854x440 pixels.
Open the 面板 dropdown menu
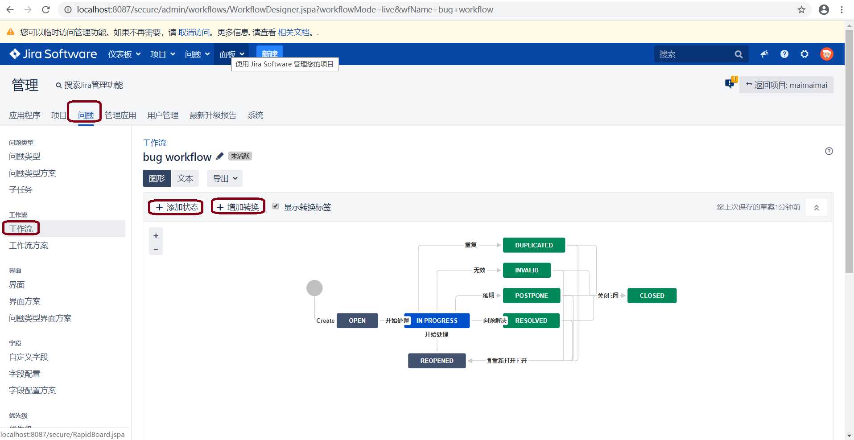click(232, 54)
